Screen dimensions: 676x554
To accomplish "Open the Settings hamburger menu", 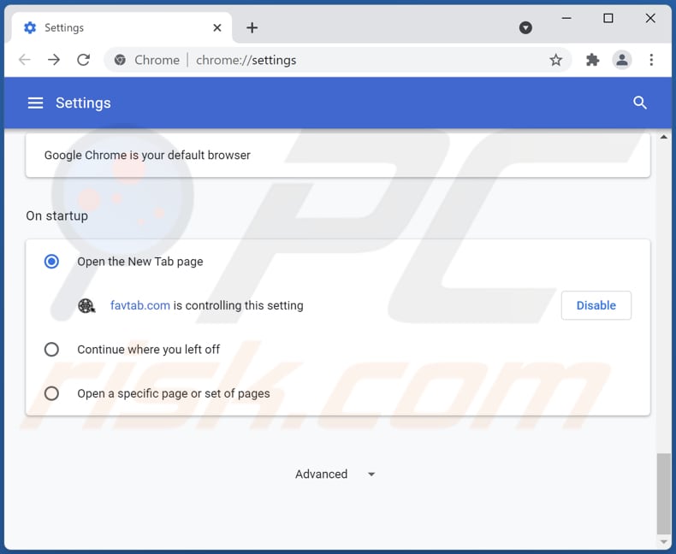I will point(35,103).
